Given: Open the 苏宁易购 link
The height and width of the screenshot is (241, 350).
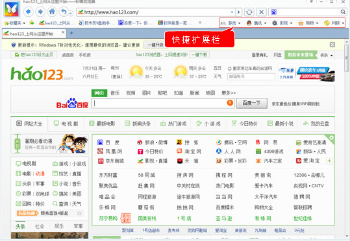Looking at the screenshot, I should point(108,219).
